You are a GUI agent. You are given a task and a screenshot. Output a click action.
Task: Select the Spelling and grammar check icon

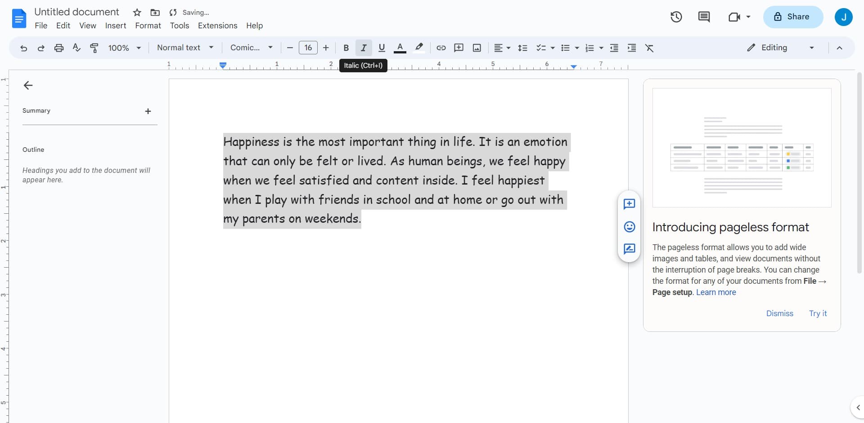tap(76, 48)
